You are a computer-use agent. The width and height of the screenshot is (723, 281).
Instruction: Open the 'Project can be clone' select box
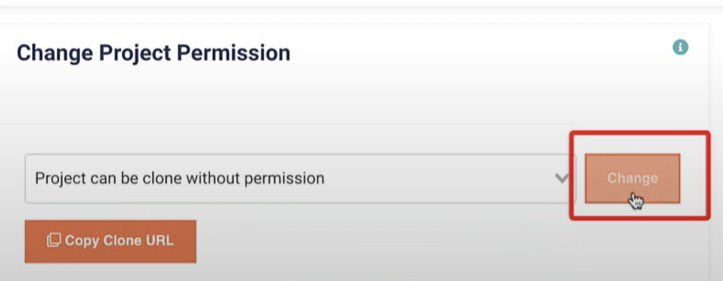tap(300, 178)
